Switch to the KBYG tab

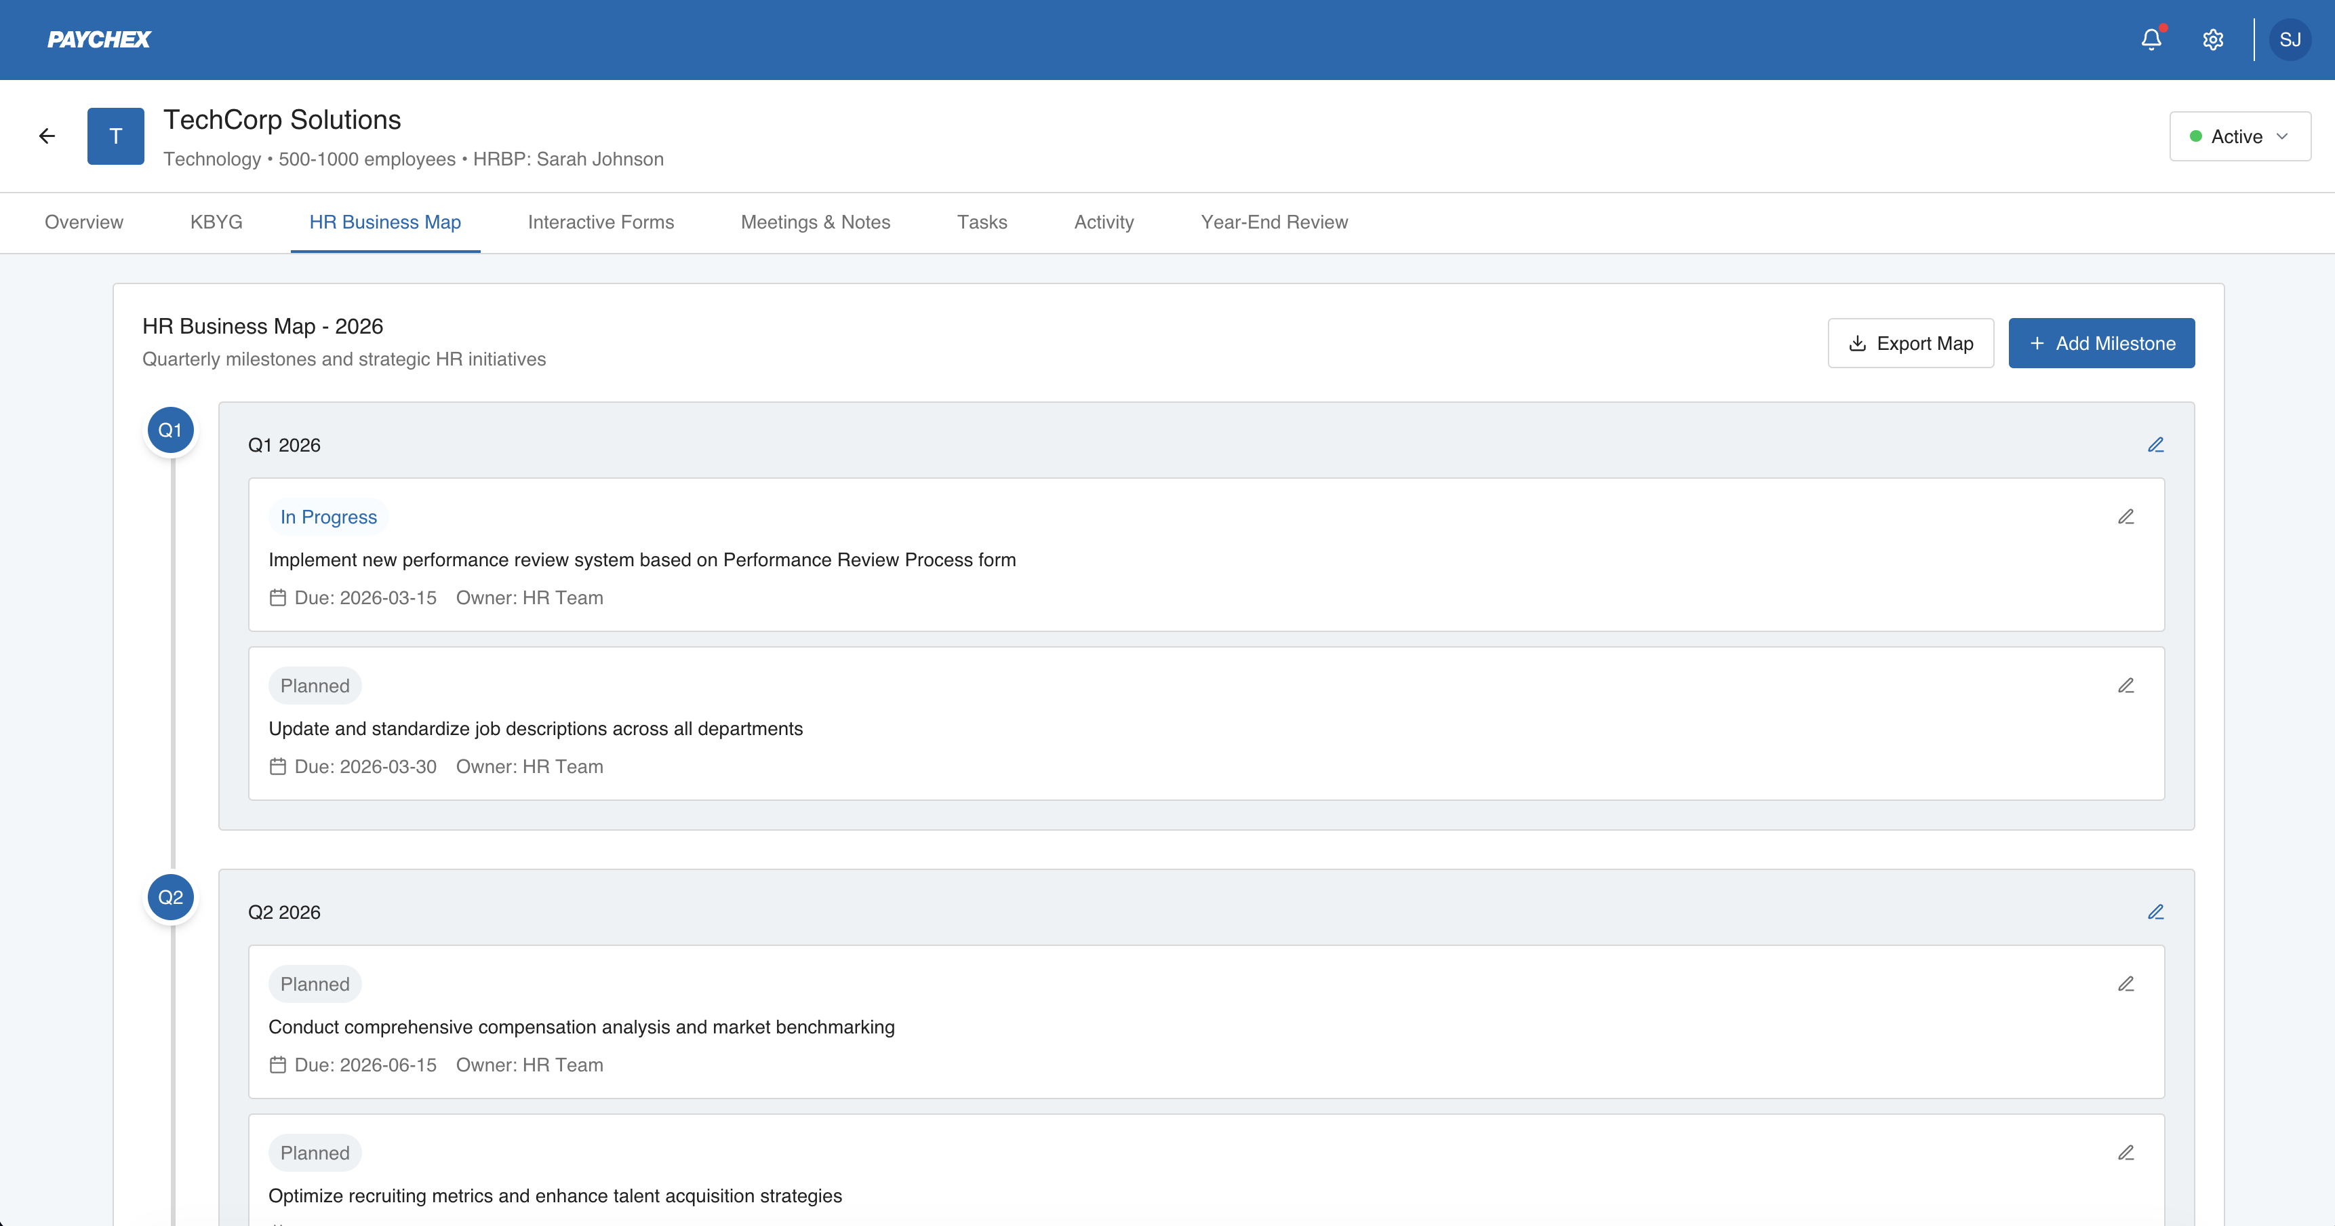click(x=216, y=222)
